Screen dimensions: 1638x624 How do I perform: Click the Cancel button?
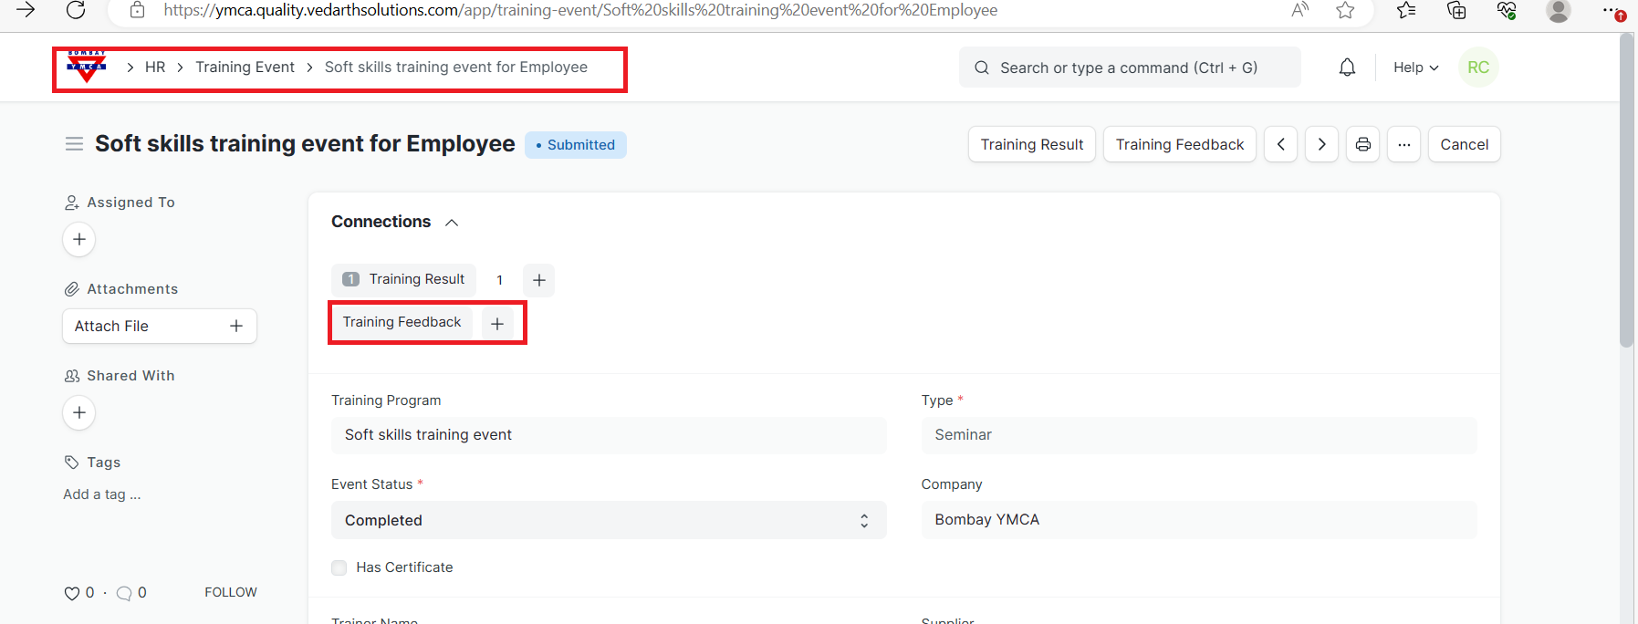(x=1464, y=144)
